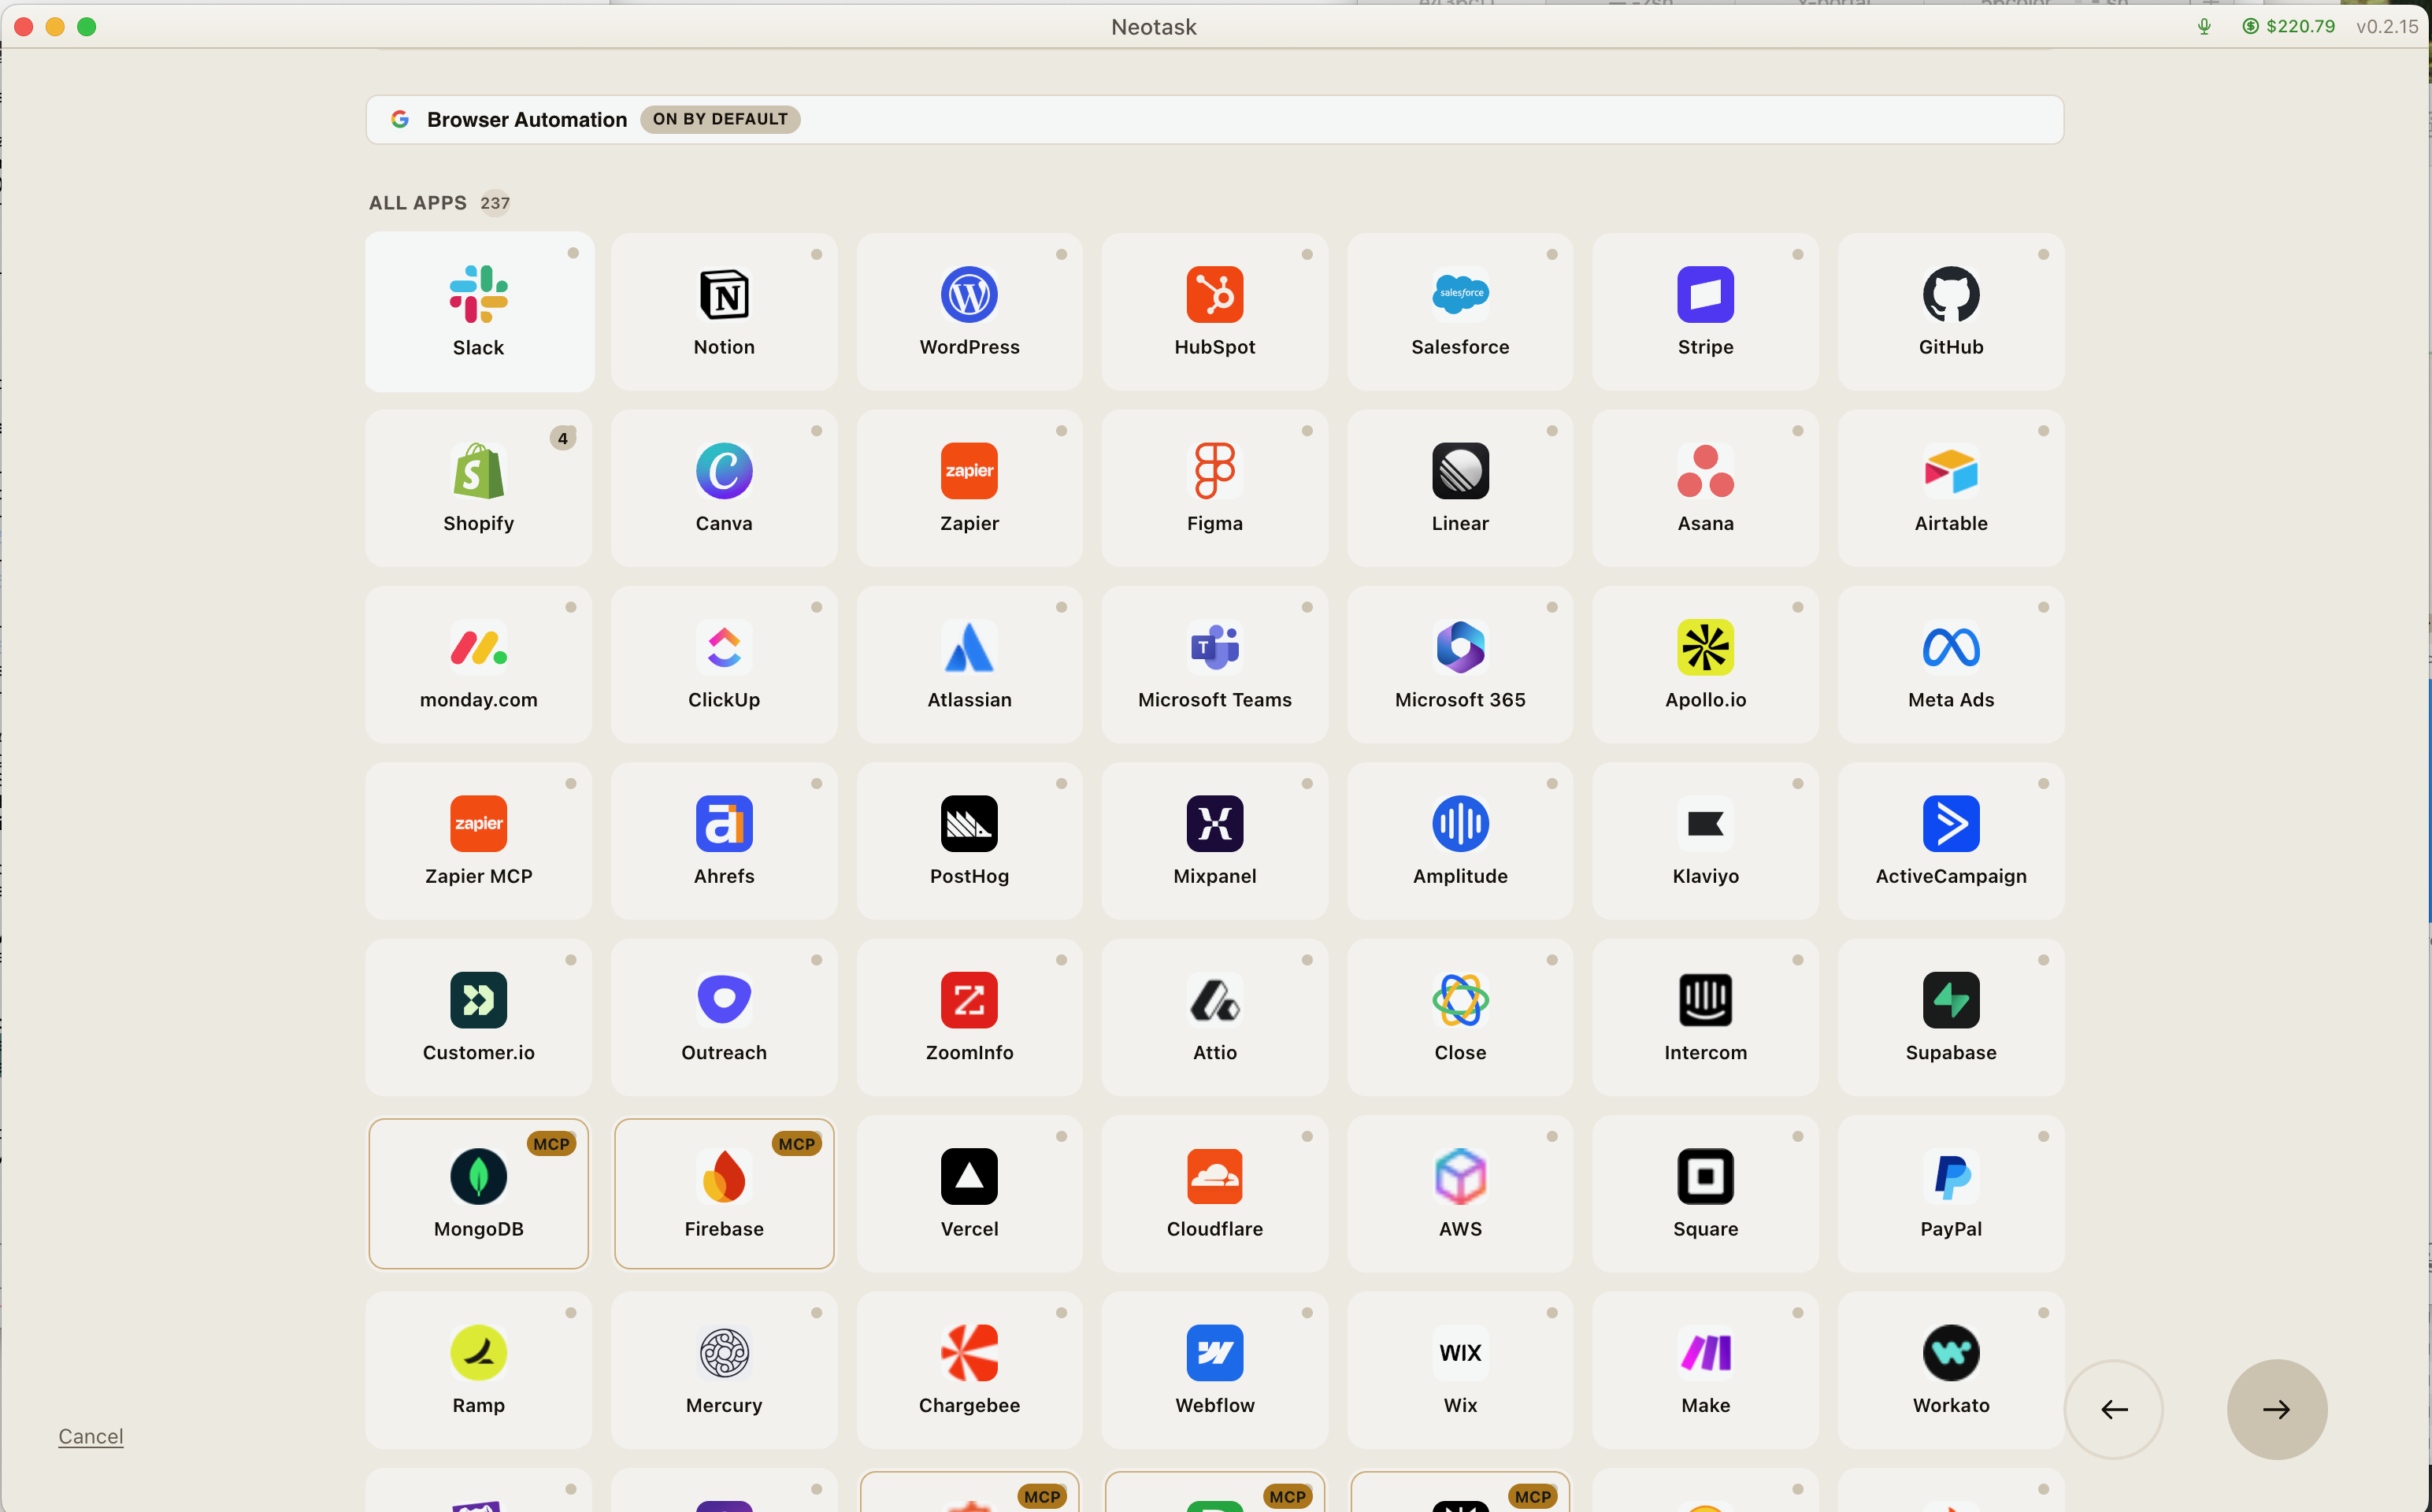2432x1512 pixels.
Task: Select the Microsoft Teams tile
Action: (1215, 665)
